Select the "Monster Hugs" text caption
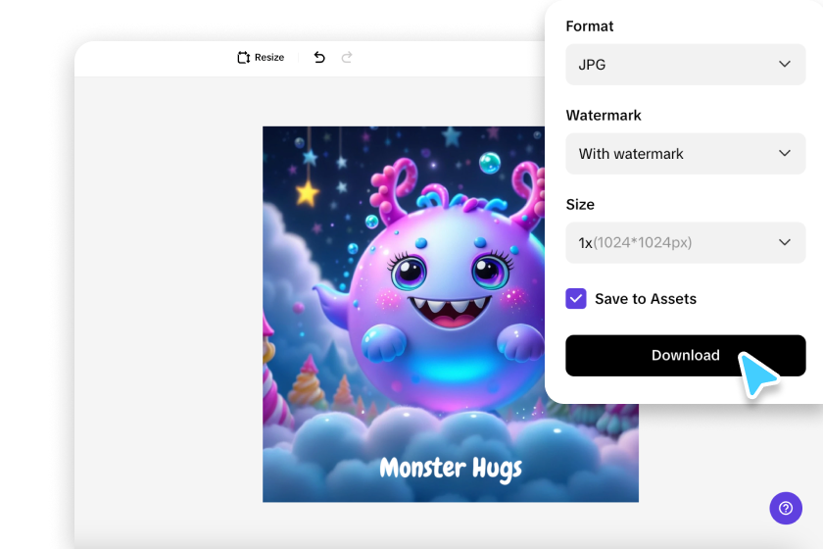This screenshot has height=549, width=823. [451, 469]
